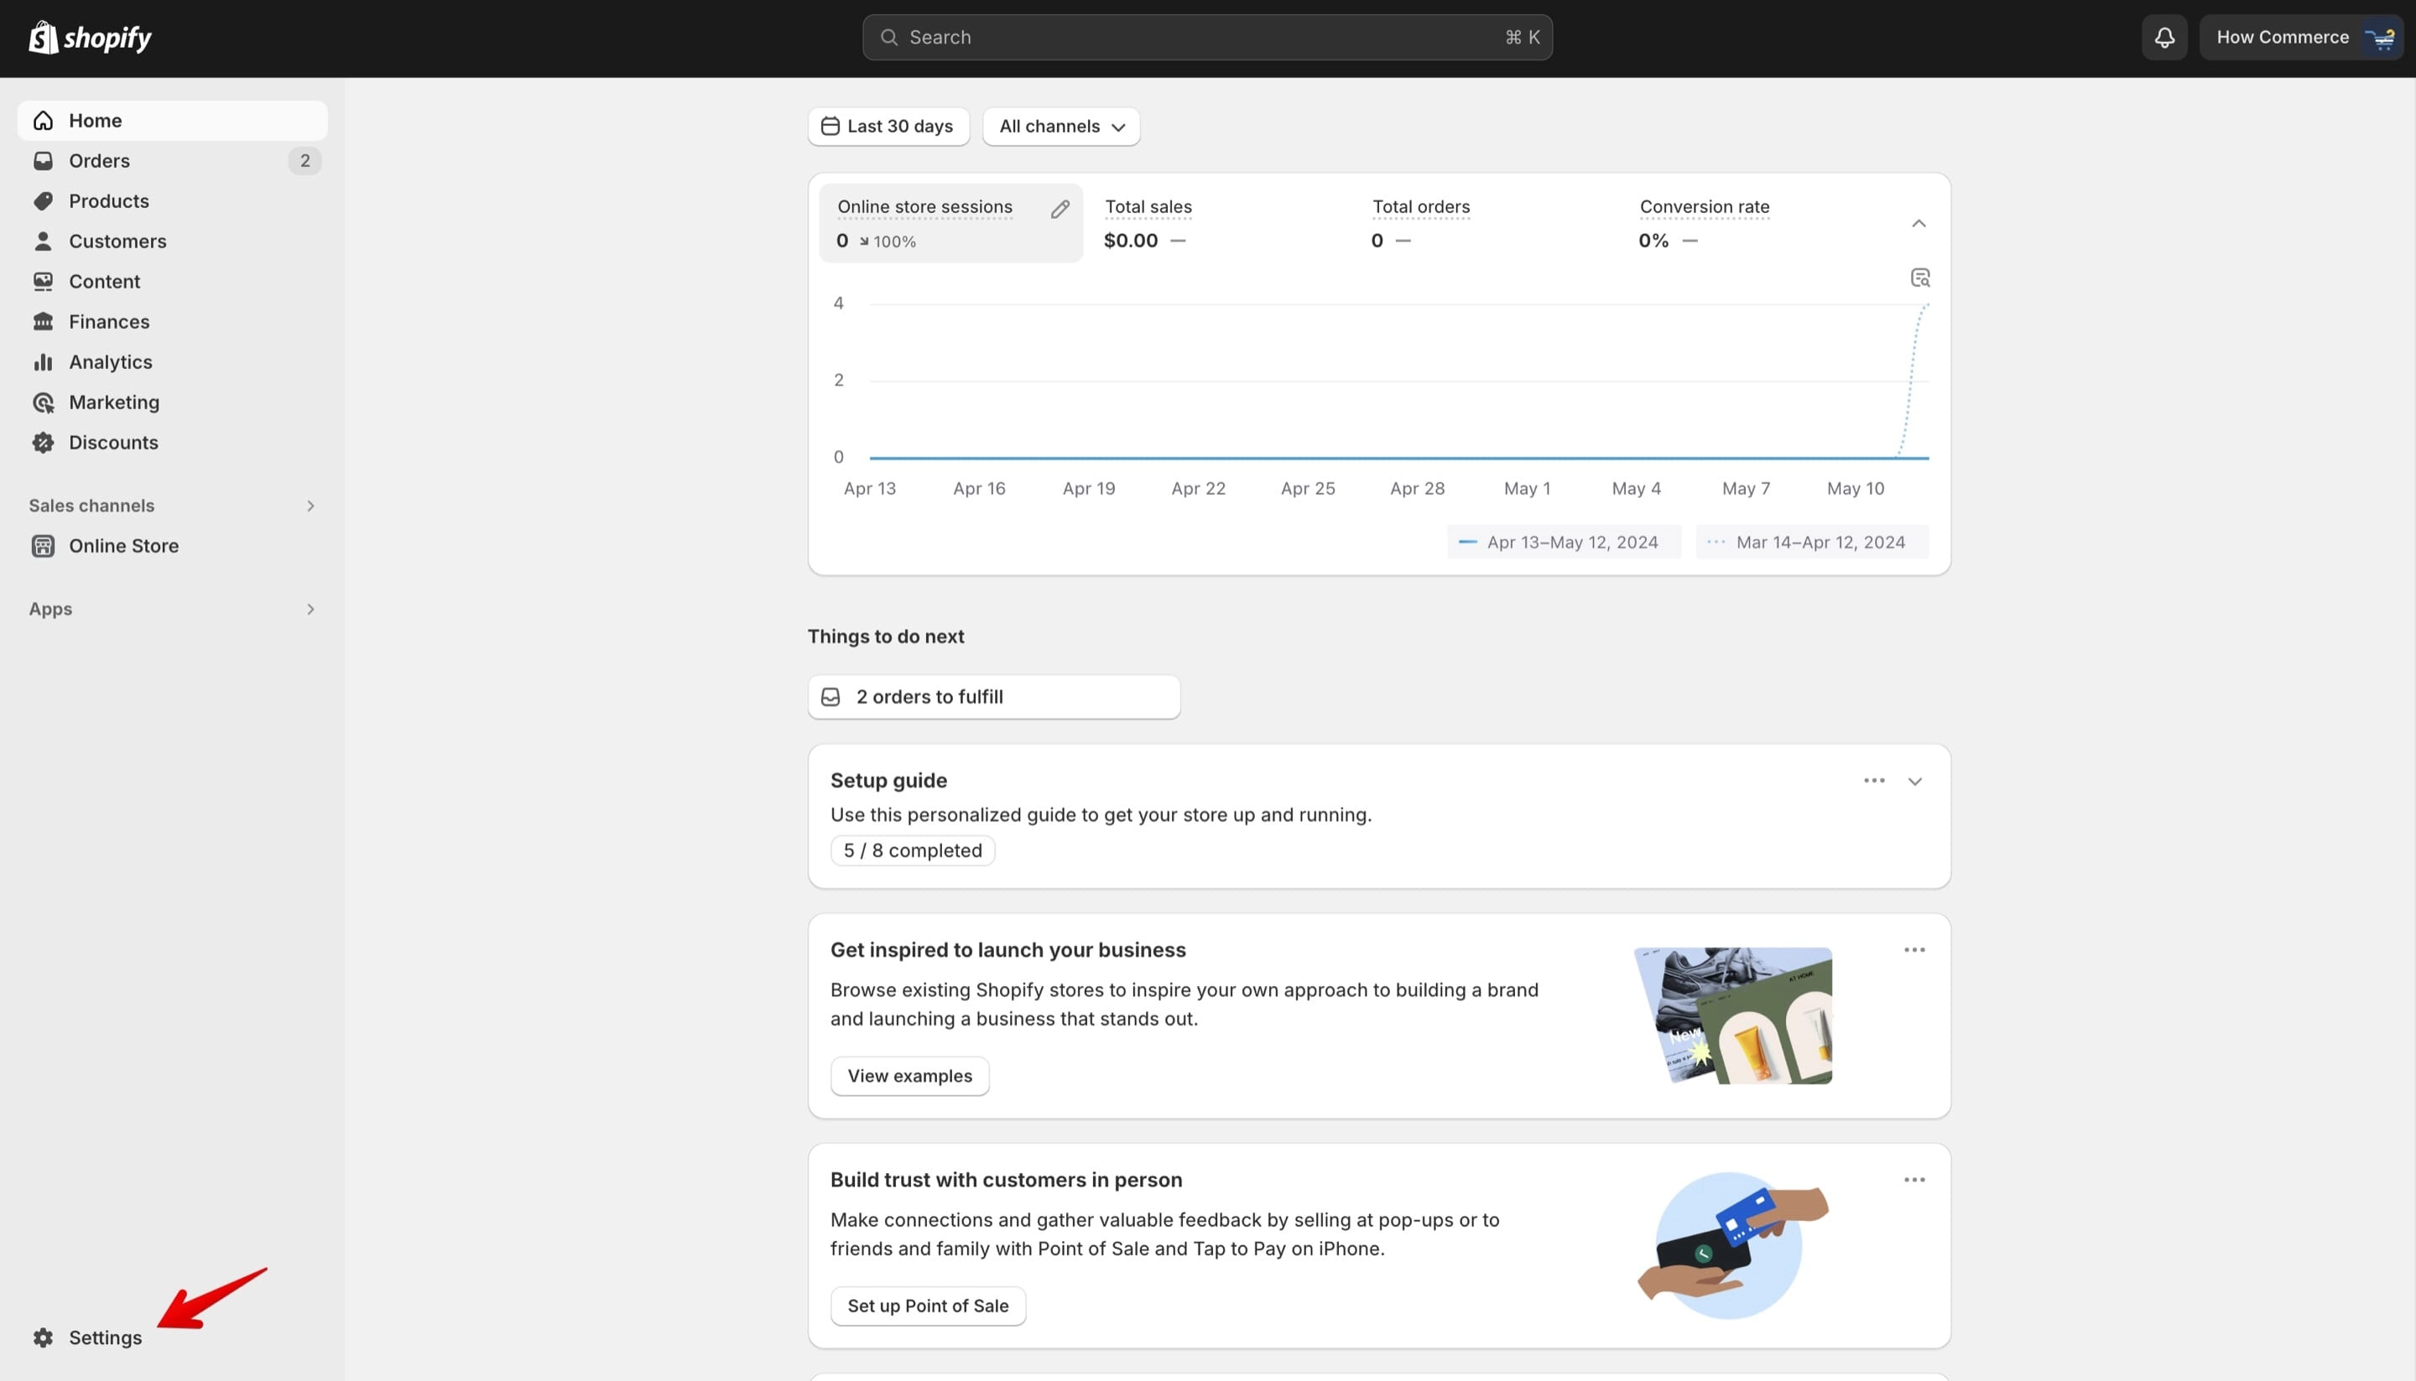Open Finances in the sidebar
Screen dimensions: 2416x1381
(172, 321)
